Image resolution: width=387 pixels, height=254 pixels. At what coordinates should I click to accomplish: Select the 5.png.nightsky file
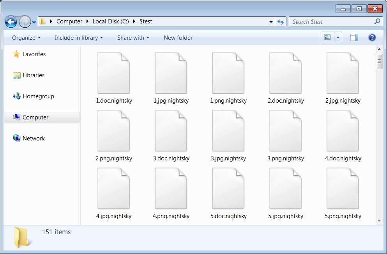pos(343,189)
